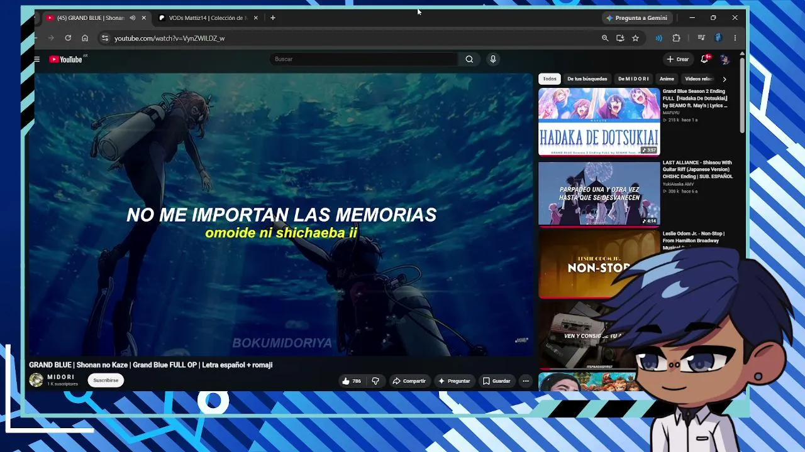Save the video with Guardar
This screenshot has height=452, width=805.
496,381
